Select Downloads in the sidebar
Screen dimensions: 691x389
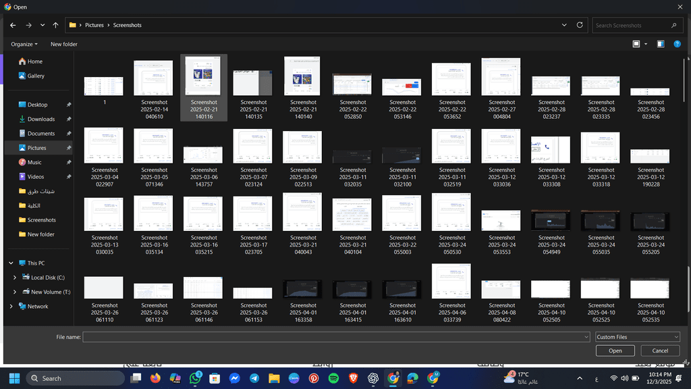(x=41, y=119)
